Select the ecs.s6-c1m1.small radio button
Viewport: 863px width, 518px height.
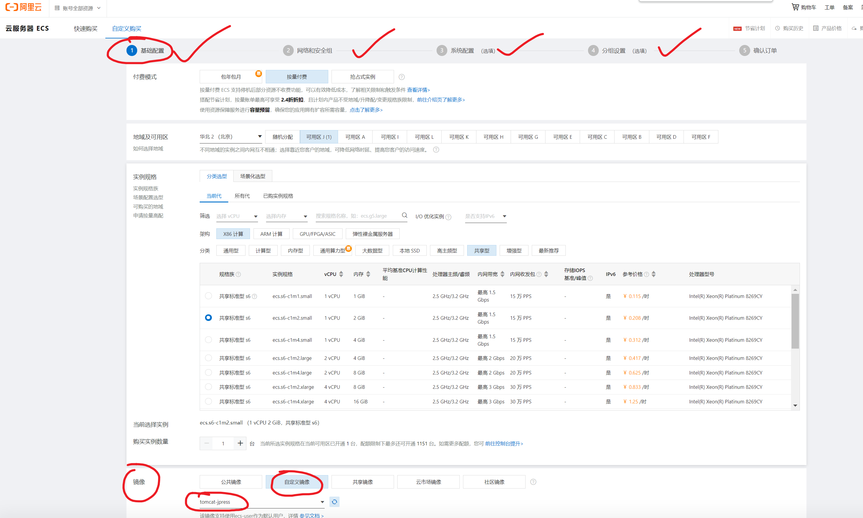point(208,296)
